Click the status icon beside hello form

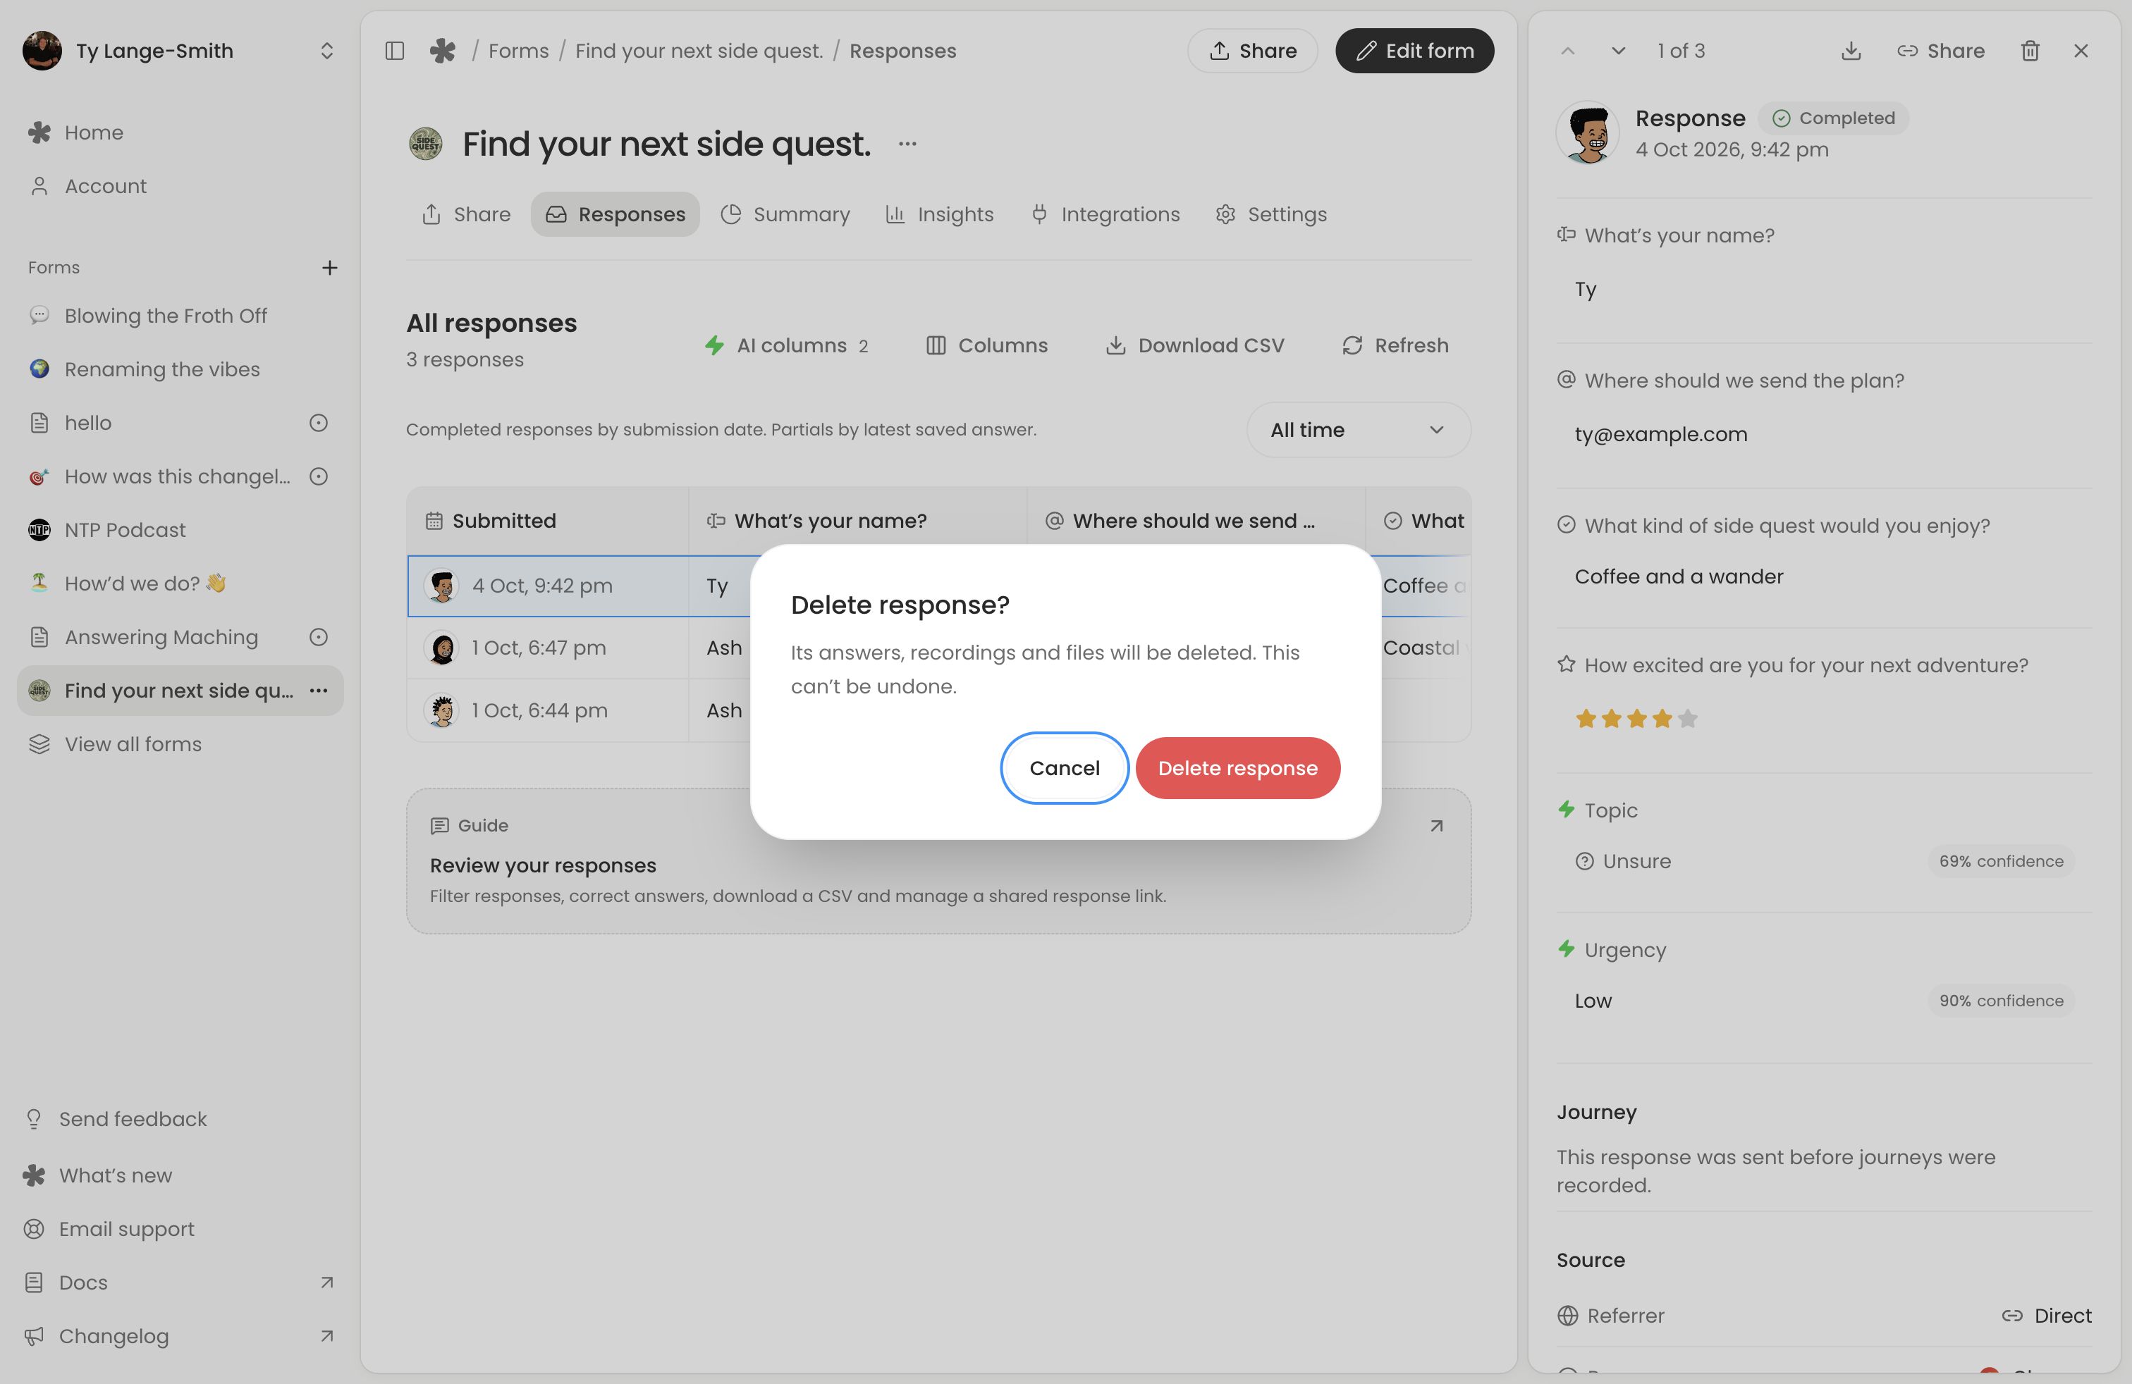(x=318, y=423)
